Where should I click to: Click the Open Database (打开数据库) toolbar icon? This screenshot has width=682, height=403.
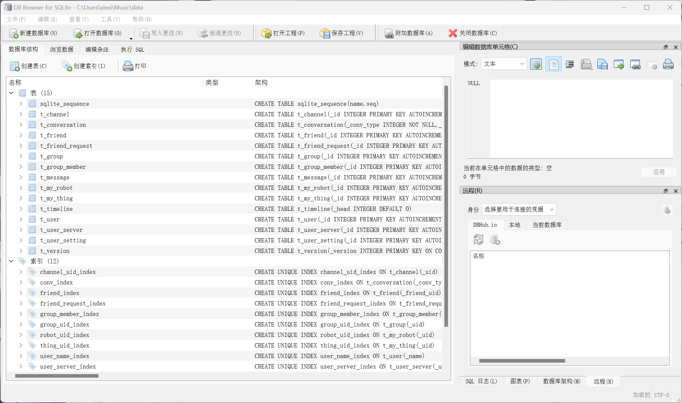78,33
